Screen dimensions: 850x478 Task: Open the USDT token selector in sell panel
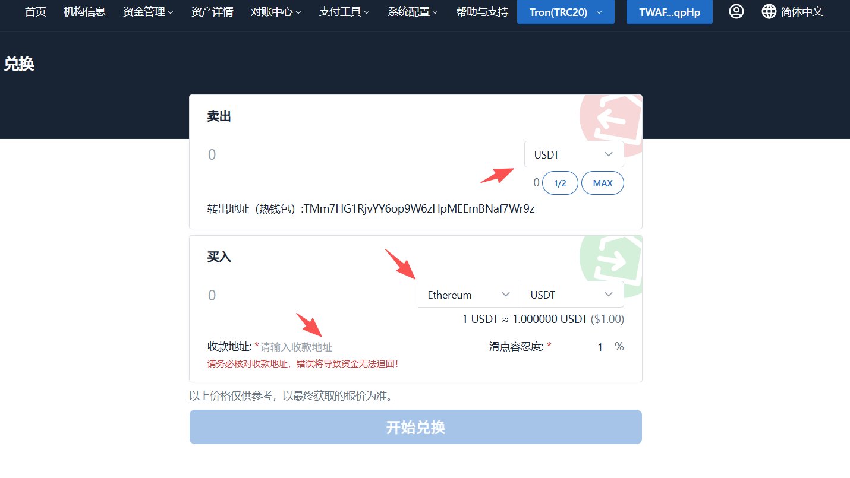point(573,154)
